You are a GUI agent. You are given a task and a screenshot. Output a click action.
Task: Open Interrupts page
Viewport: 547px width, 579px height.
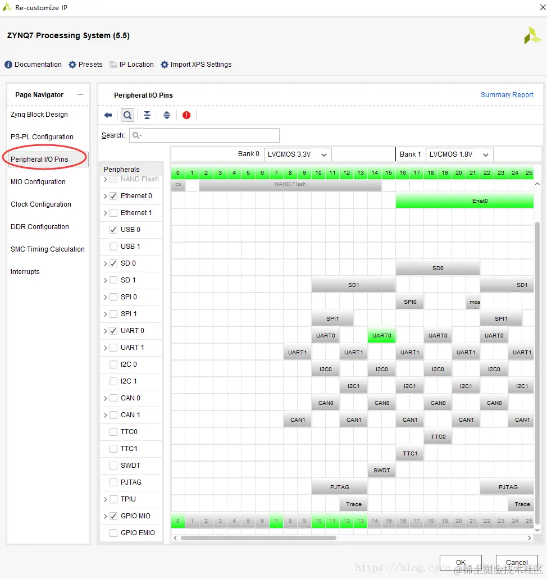click(x=25, y=272)
